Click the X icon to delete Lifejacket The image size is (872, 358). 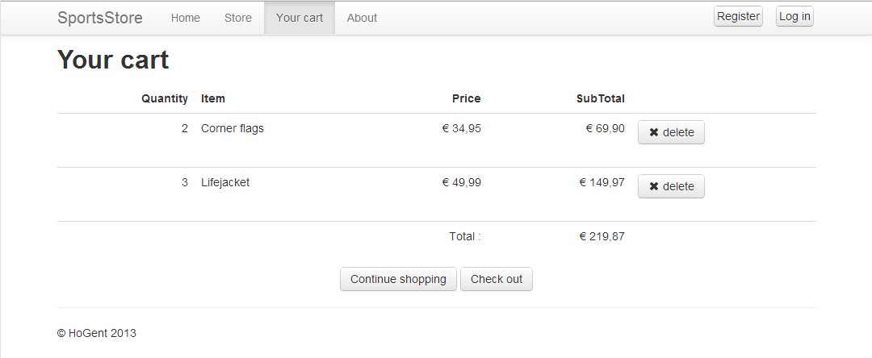(654, 186)
